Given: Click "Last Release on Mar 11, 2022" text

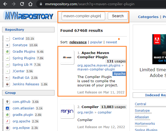Looking at the screenshot, I should coord(101,92).
